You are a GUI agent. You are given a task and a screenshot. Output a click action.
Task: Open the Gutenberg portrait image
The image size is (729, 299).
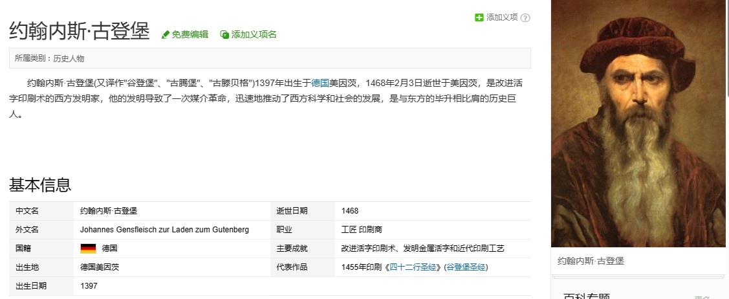pos(639,124)
